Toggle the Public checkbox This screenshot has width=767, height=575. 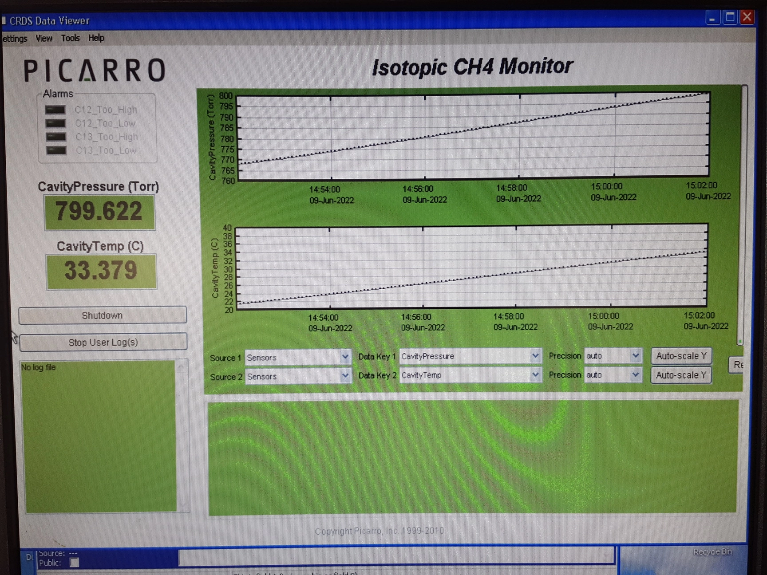pos(75,563)
